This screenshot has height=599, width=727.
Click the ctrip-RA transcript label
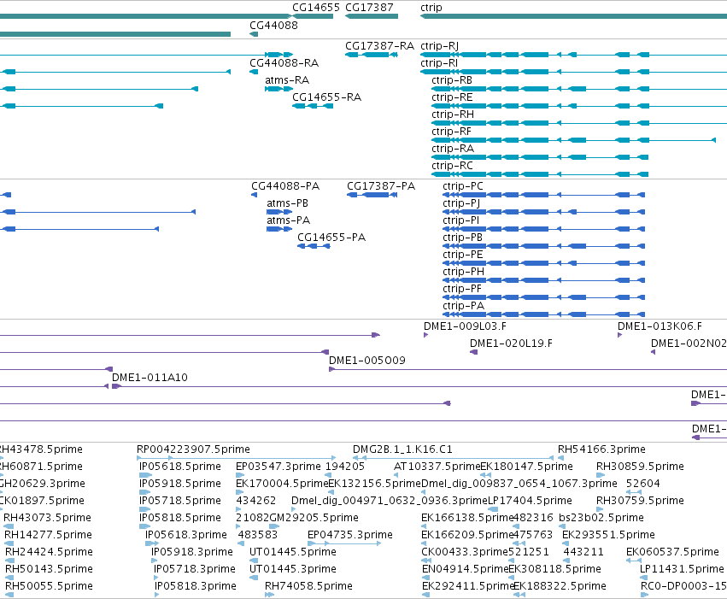pyautogui.click(x=453, y=149)
